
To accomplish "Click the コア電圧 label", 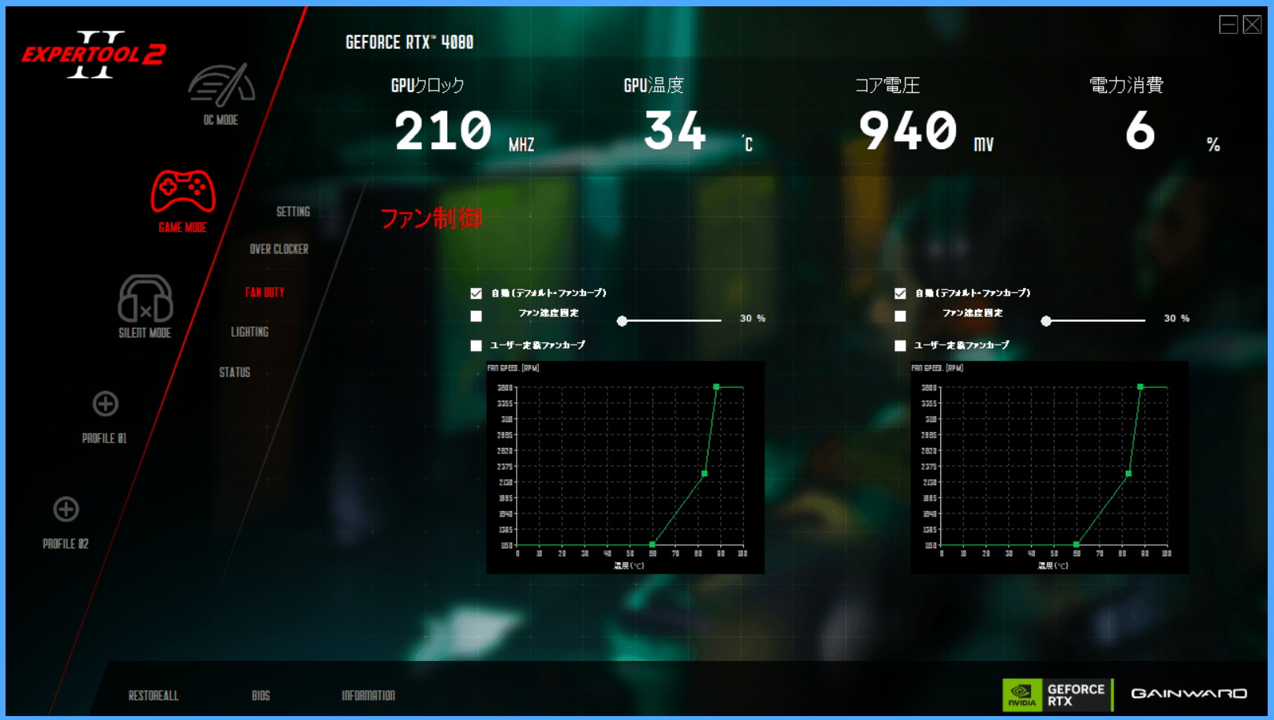I will pos(887,85).
